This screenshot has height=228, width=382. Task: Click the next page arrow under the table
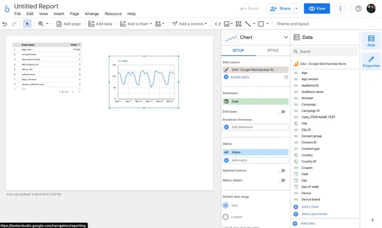click(79, 92)
